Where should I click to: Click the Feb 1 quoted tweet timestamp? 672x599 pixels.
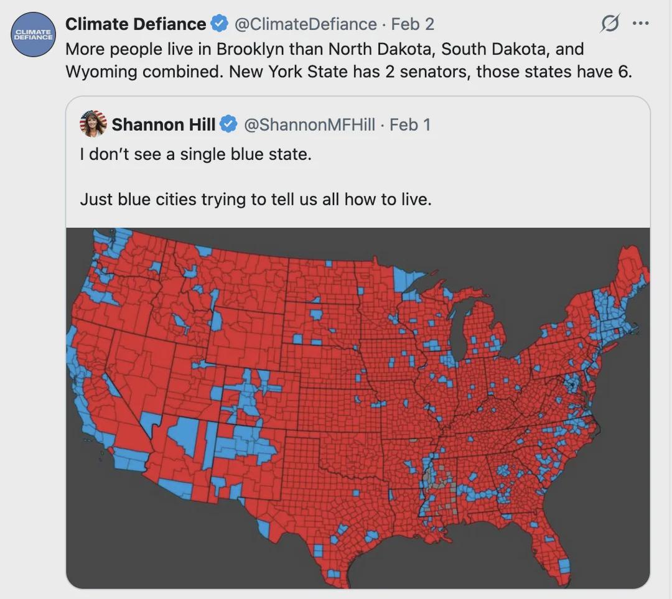click(x=409, y=124)
